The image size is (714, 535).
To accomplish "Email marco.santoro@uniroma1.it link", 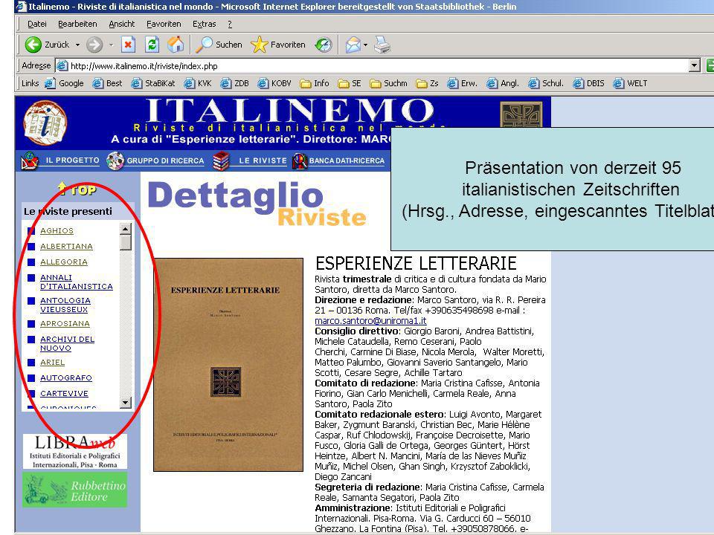I will (370, 321).
